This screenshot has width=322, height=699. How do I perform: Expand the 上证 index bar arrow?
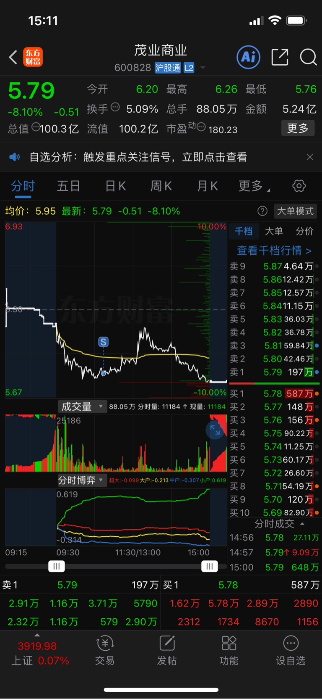pyautogui.click(x=37, y=635)
